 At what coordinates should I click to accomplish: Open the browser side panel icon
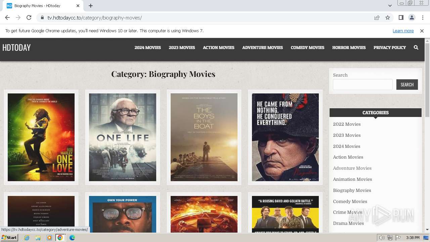[x=401, y=17]
